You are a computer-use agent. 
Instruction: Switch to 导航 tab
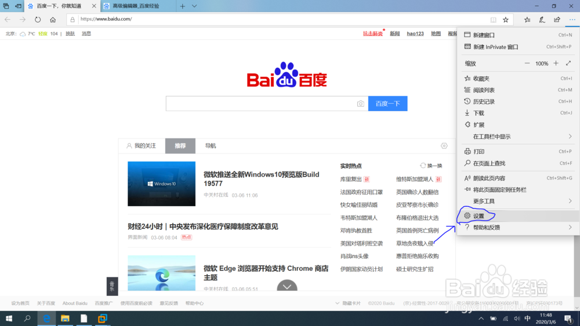pos(211,146)
